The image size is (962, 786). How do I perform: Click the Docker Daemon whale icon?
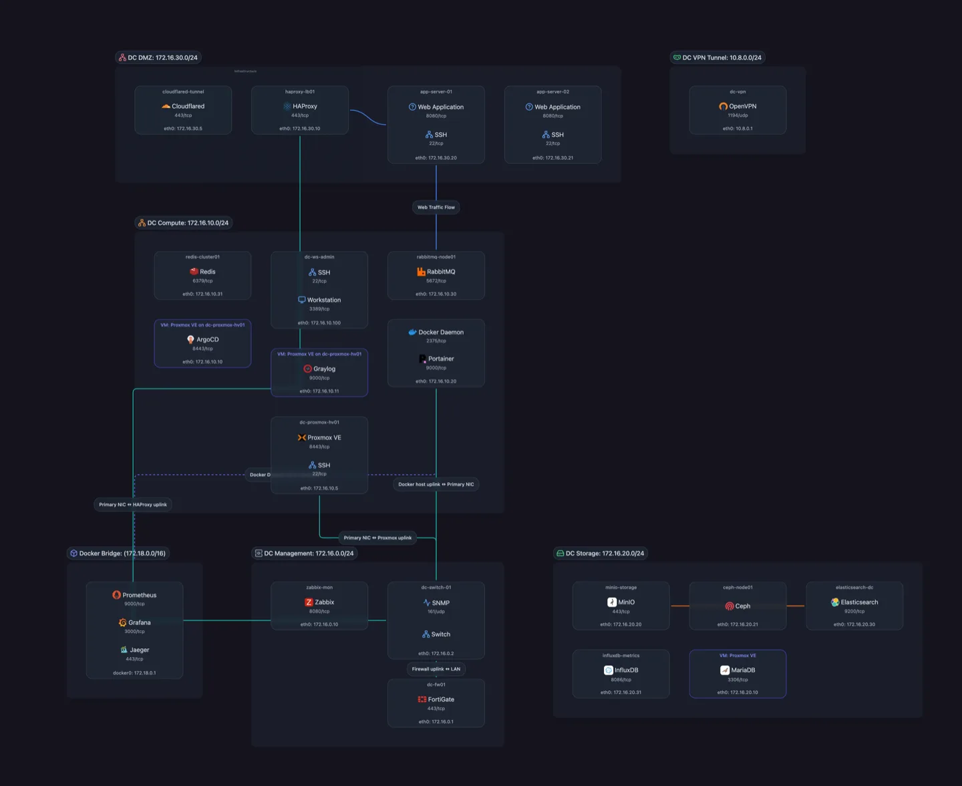coord(411,331)
